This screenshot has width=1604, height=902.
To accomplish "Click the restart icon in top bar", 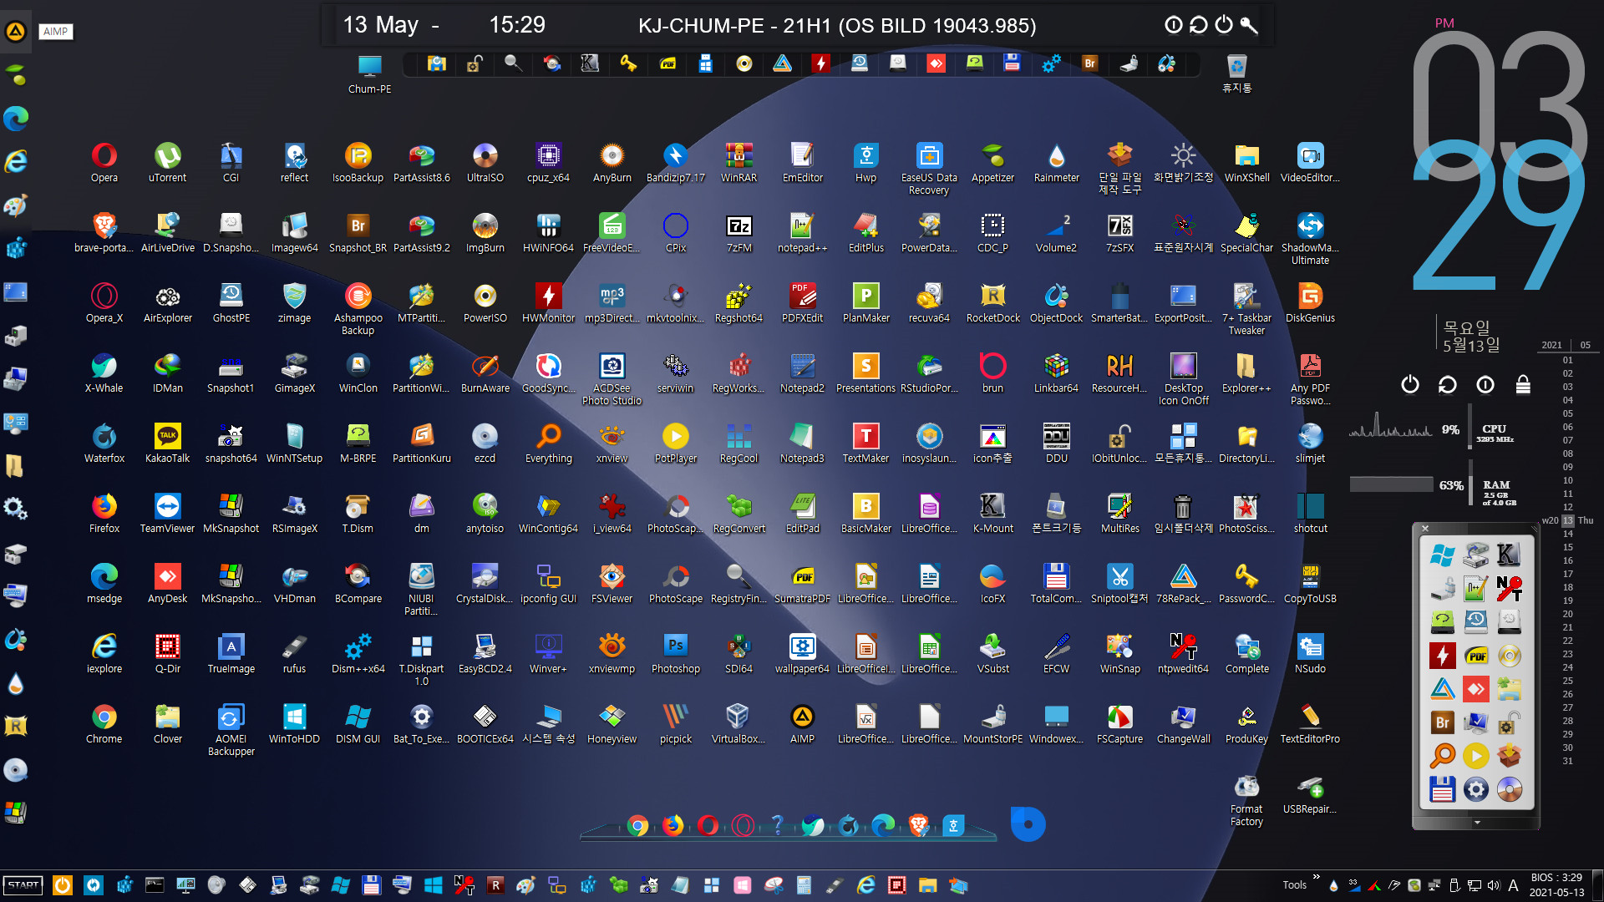I will [x=1199, y=25].
